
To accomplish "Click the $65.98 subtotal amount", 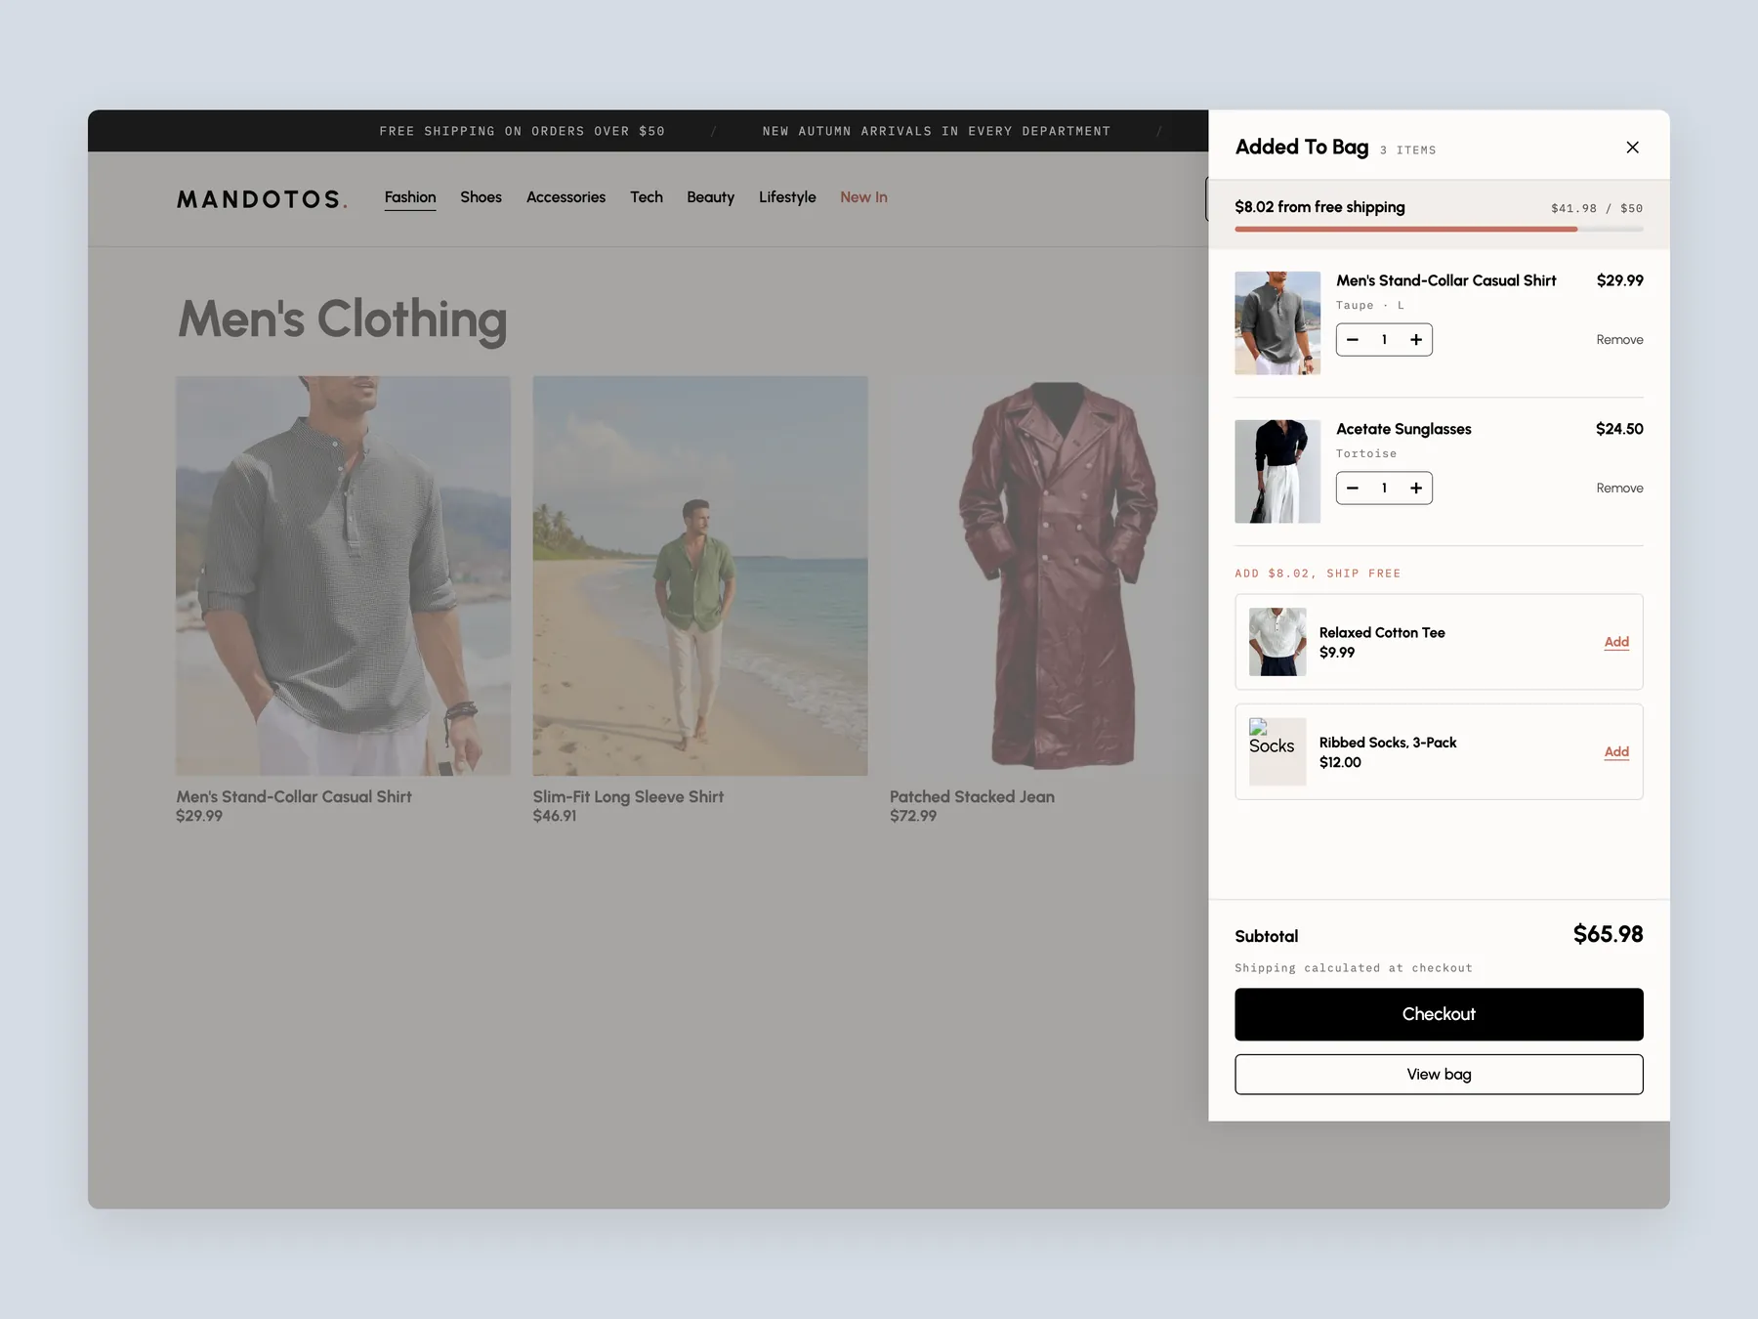I will 1608,935.
